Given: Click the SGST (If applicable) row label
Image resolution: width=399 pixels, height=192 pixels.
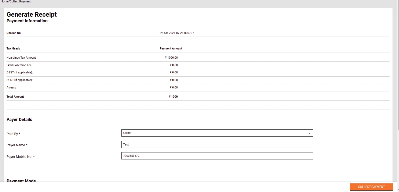Looking at the screenshot, I should pyautogui.click(x=19, y=80).
